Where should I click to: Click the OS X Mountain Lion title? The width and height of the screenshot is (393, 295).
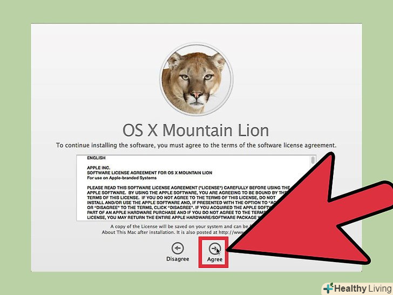click(195, 131)
